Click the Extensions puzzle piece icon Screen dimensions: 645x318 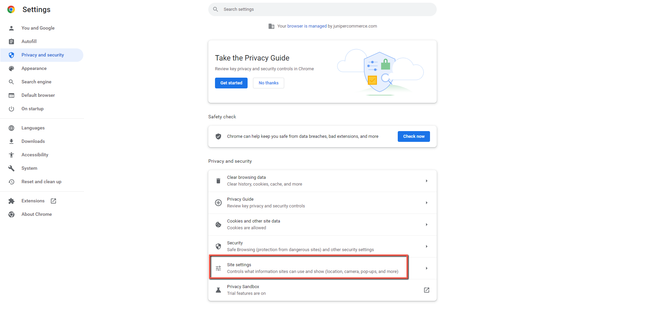pyautogui.click(x=11, y=201)
